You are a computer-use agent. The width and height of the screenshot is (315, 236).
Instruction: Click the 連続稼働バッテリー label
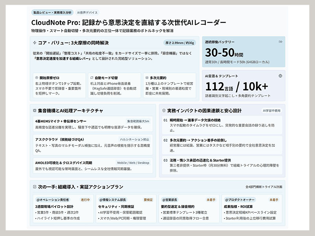[220, 42]
